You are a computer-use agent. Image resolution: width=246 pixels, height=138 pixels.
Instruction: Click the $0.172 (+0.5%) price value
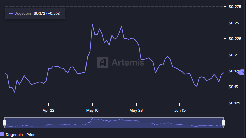pos(48,13)
